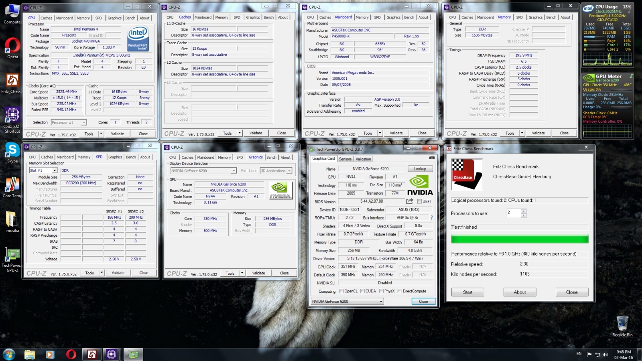642x361 pixels.
Task: Start the Fritz Chess Benchmark
Action: coord(467,292)
